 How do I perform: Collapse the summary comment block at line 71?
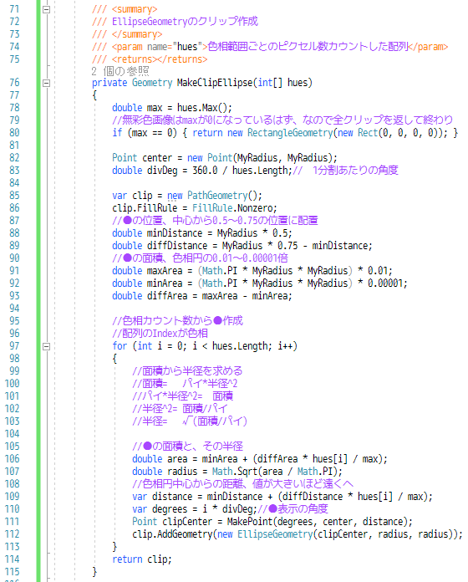46,10
